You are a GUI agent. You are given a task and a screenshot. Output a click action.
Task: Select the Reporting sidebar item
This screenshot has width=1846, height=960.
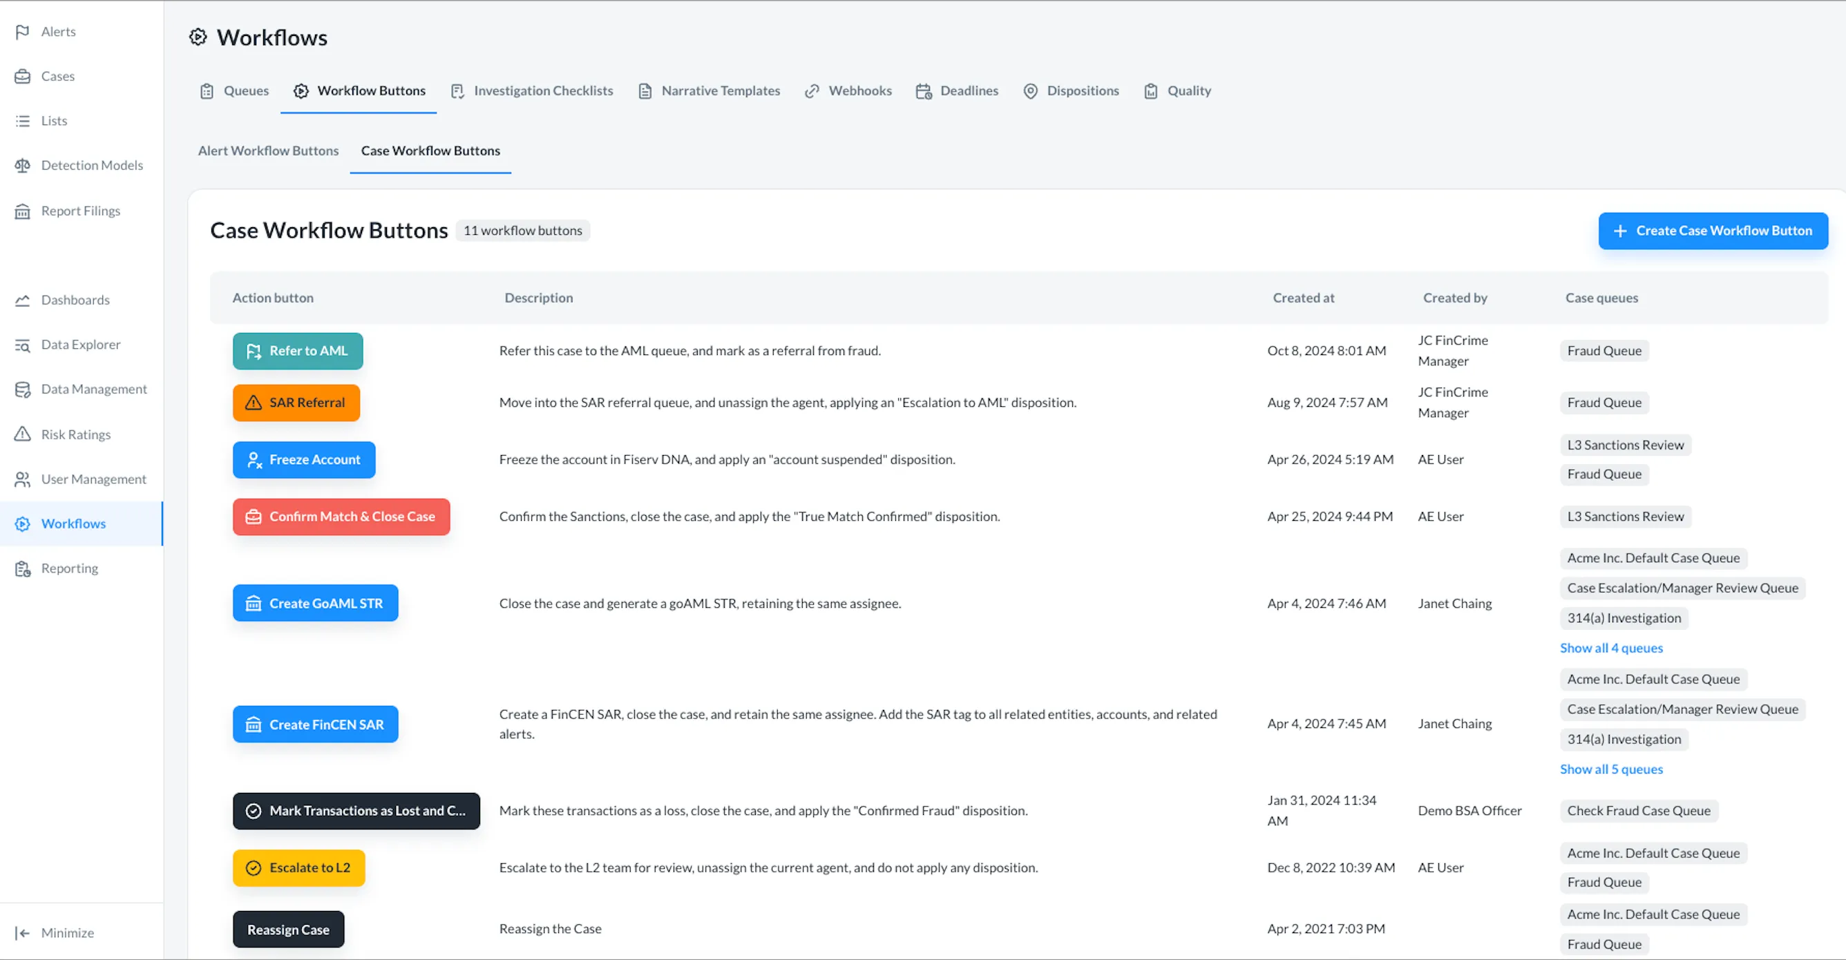(69, 568)
